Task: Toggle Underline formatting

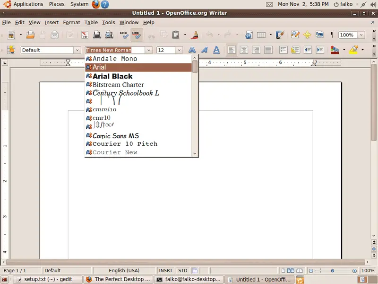Action: 216,50
